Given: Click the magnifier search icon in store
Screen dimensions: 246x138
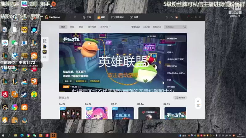Looking at the screenshot, I should 185,27.
